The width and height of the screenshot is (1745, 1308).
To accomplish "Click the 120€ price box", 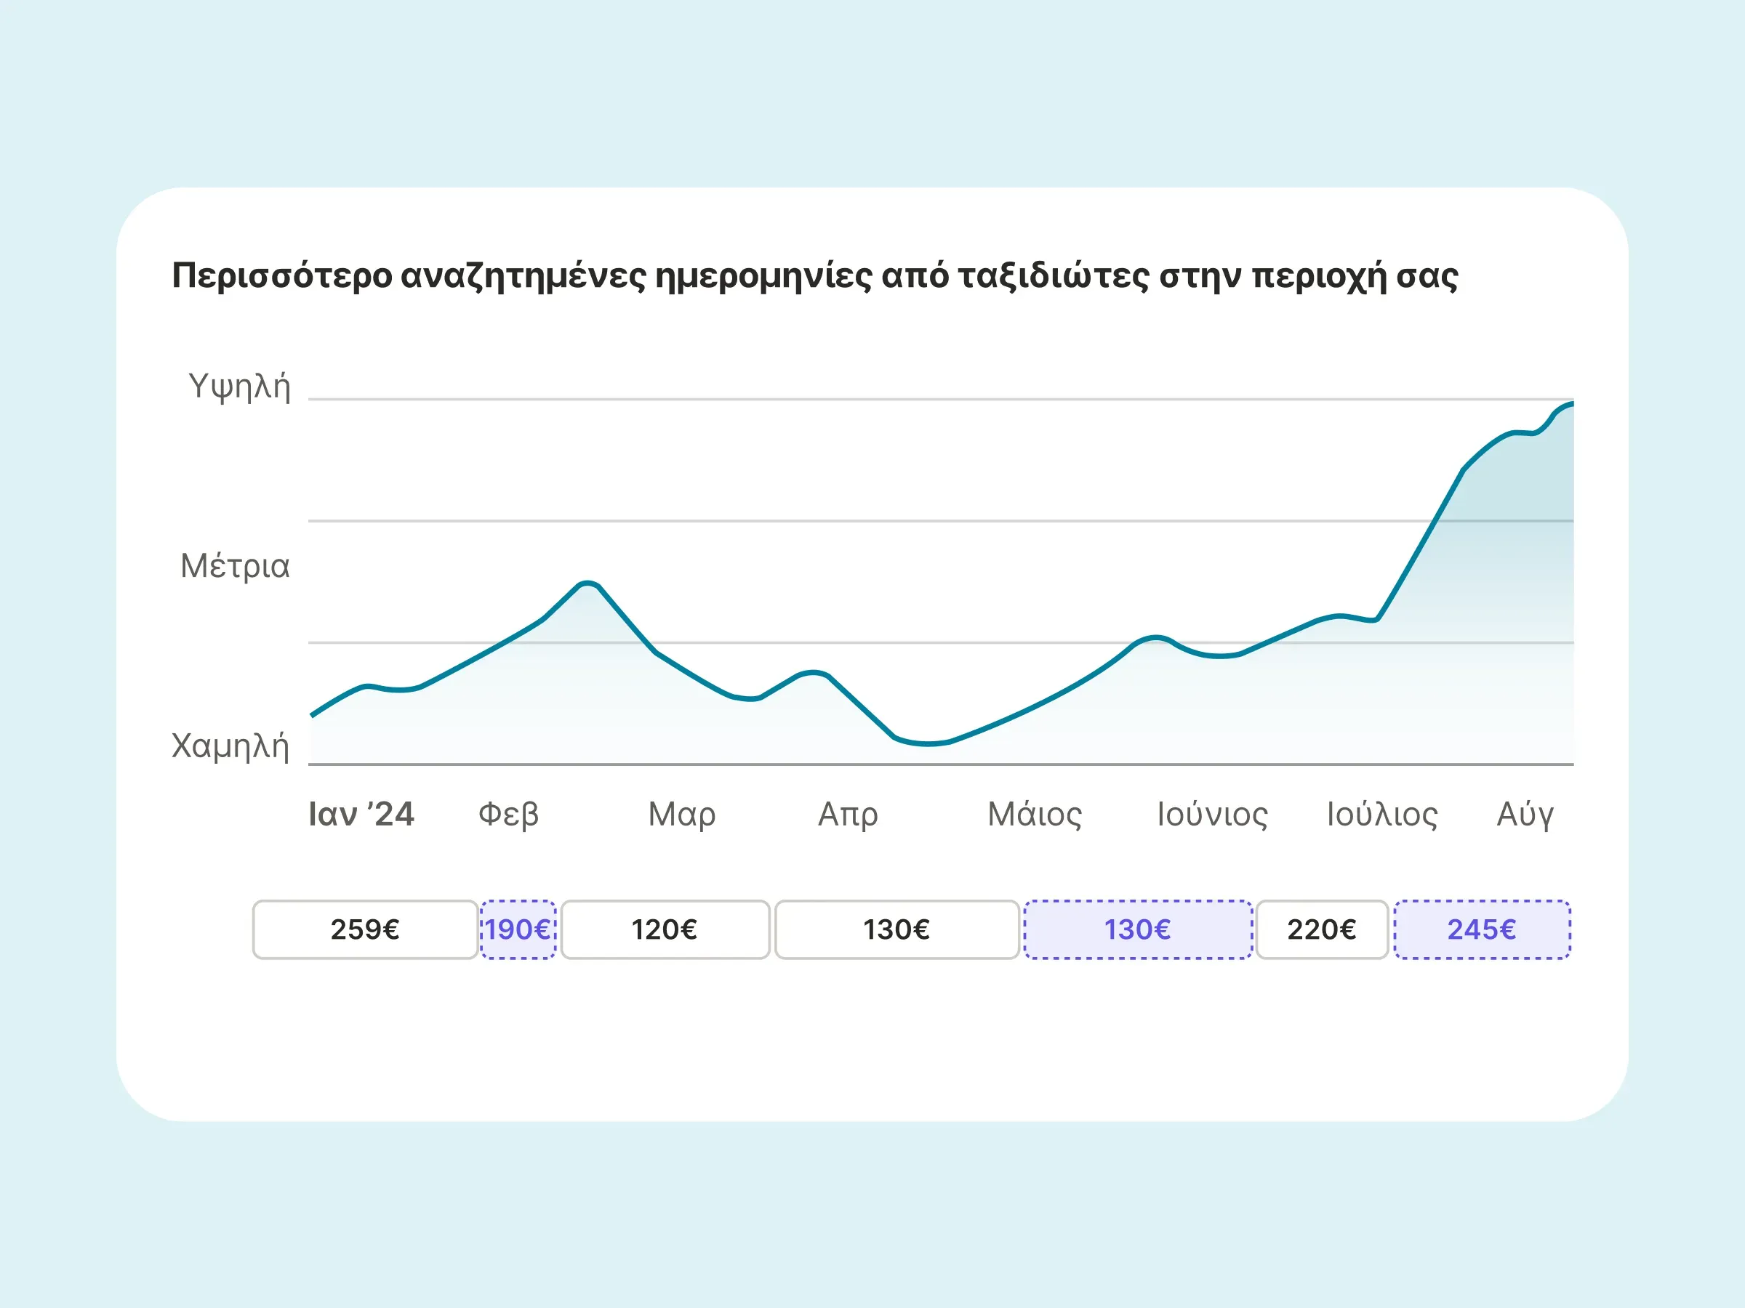I will tap(665, 929).
